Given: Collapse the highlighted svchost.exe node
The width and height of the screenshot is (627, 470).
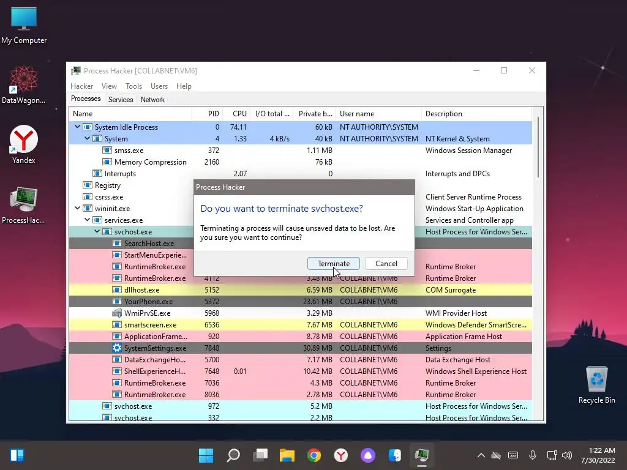Looking at the screenshot, I should click(97, 231).
